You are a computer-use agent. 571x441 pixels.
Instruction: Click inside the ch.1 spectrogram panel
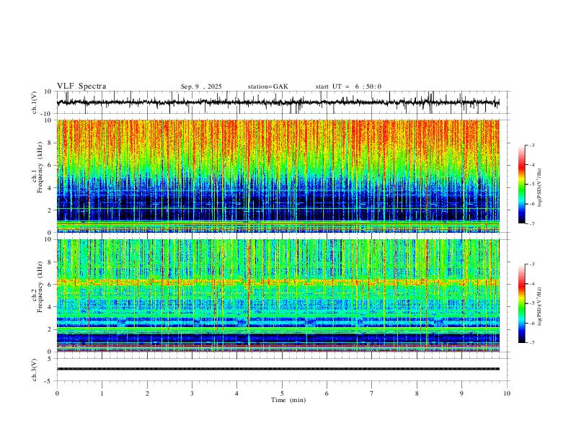pyautogui.click(x=278, y=176)
